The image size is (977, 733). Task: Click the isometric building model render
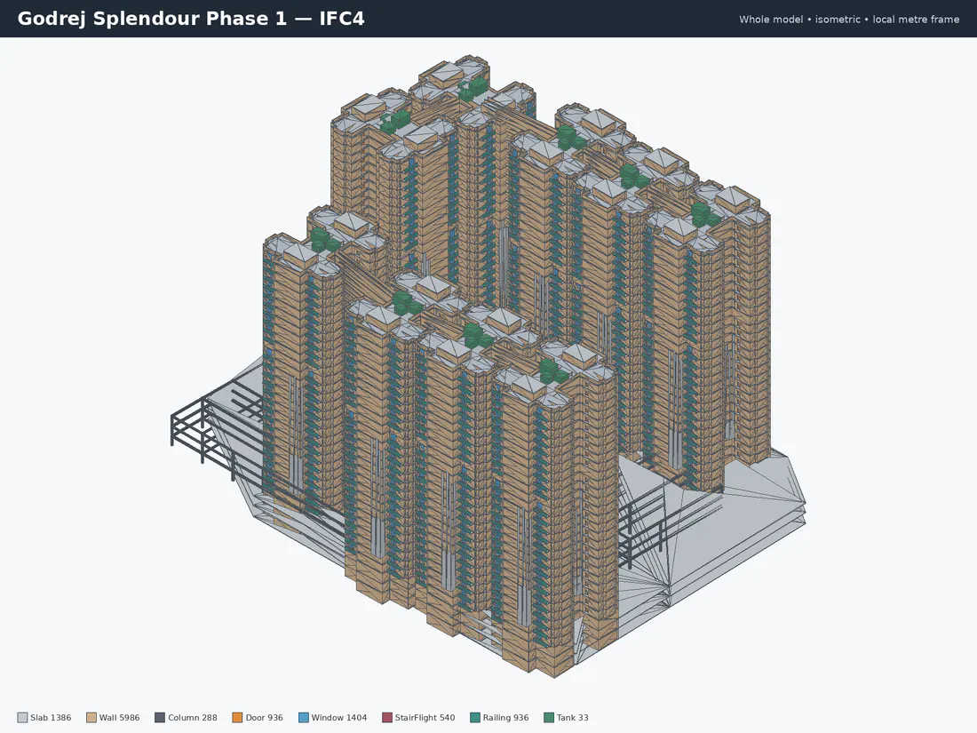coord(488,366)
